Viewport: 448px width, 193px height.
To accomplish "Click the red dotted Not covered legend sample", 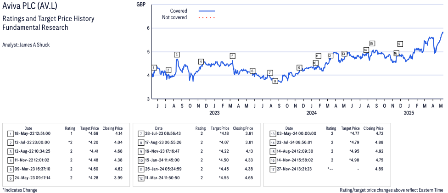I will 207,17.
